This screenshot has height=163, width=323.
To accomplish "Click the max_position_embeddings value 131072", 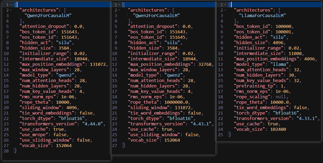I will click(x=98, y=64).
